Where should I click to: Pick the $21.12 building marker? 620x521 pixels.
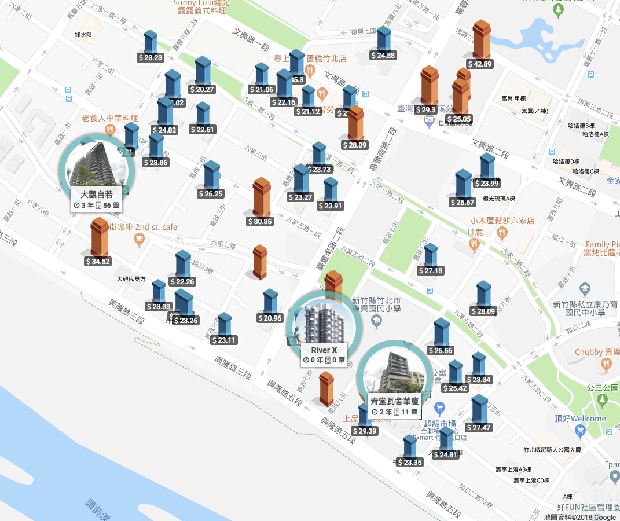click(x=308, y=101)
